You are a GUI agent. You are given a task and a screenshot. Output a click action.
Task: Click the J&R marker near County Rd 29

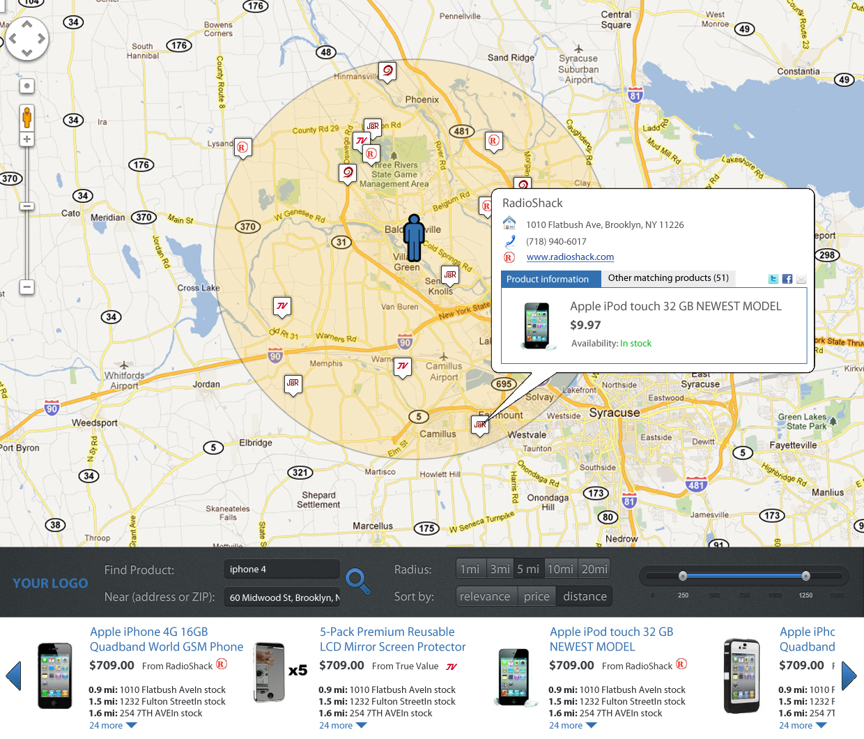[373, 127]
